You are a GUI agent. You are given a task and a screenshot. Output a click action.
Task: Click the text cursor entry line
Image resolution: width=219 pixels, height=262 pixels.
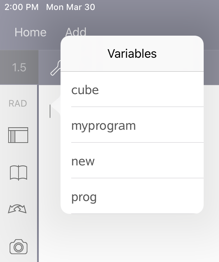(50, 112)
